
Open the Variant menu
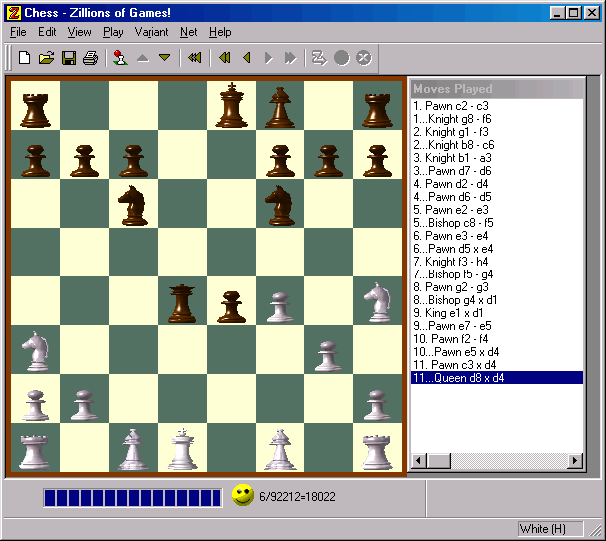[x=152, y=32]
